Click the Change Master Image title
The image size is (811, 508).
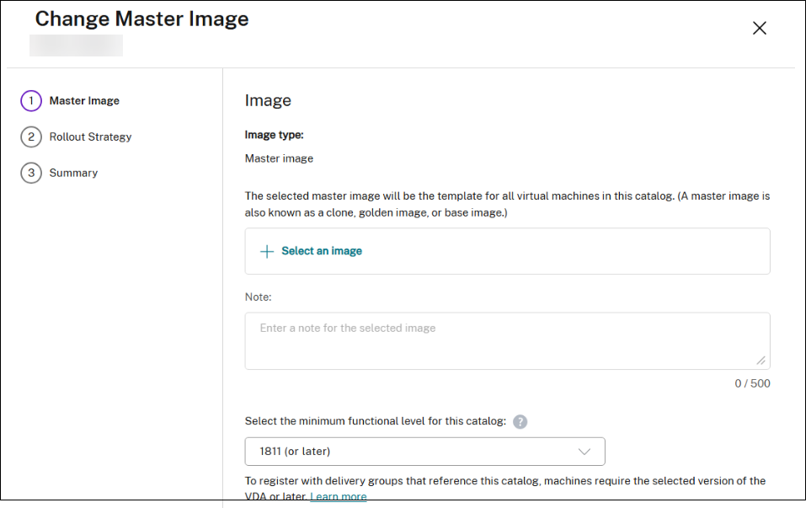pos(141,19)
